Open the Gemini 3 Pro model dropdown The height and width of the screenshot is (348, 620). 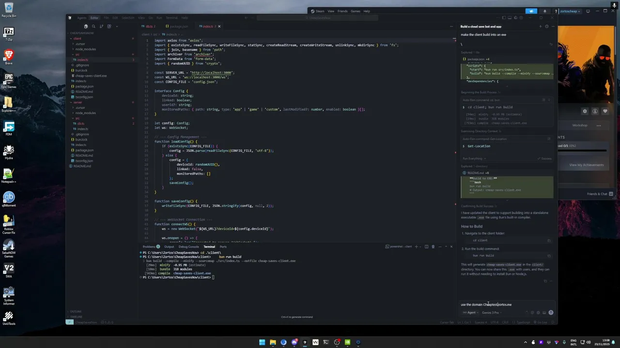pyautogui.click(x=491, y=313)
